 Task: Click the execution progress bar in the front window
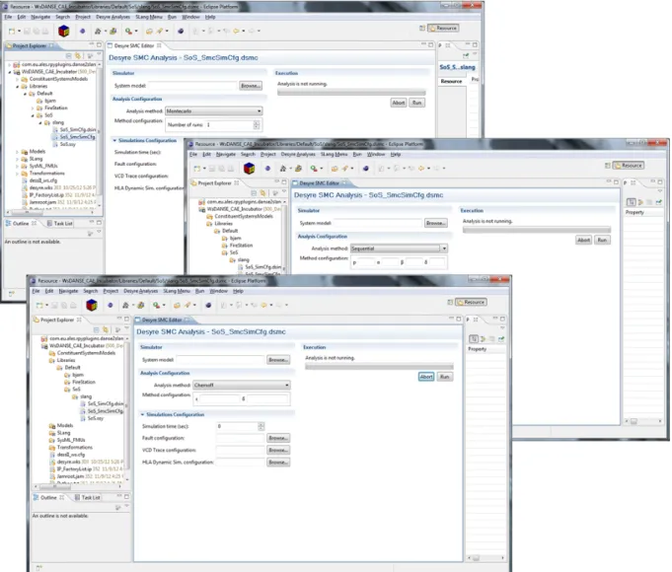tap(379, 366)
